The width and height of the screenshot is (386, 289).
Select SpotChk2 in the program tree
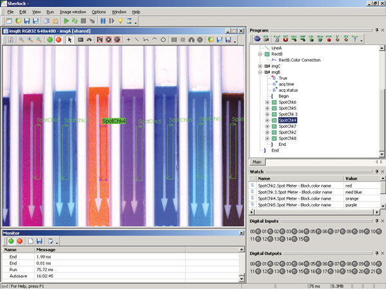coord(288,132)
